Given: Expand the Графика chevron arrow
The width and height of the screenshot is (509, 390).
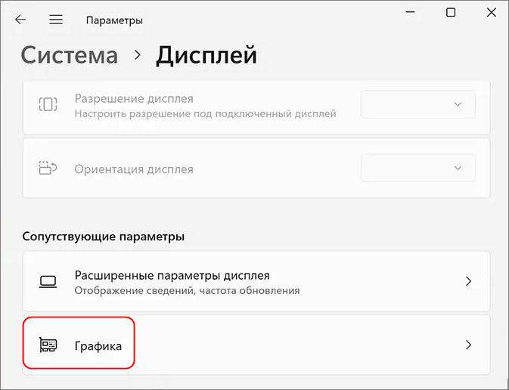Looking at the screenshot, I should click(468, 345).
